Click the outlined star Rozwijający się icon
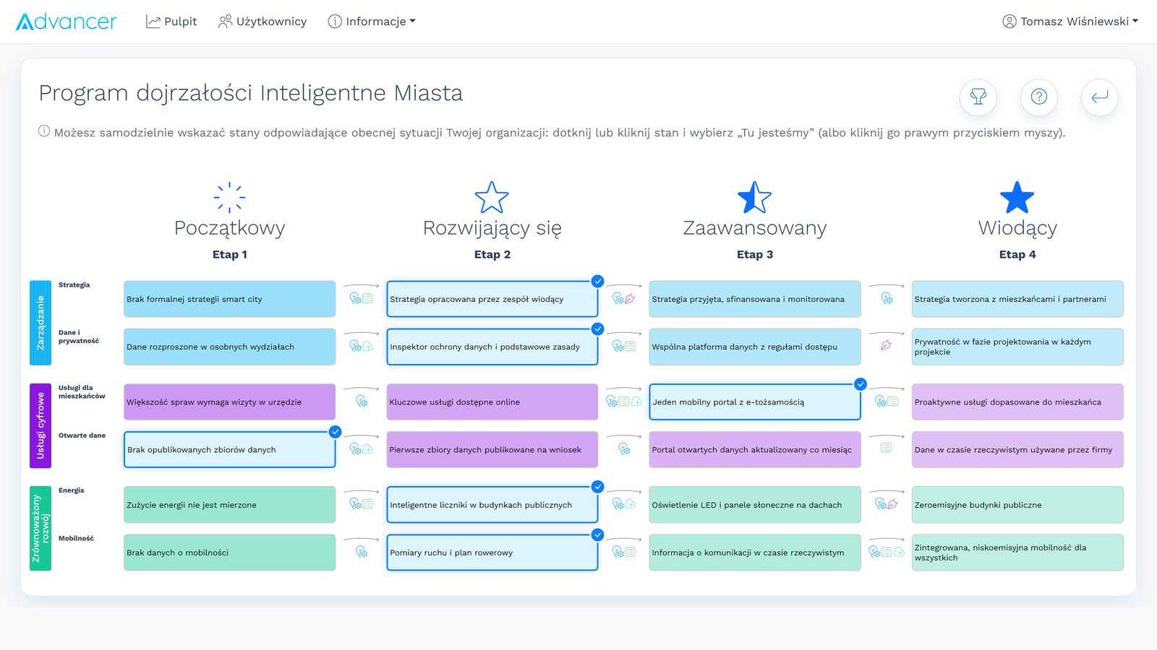This screenshot has height=650, width=1157. (492, 197)
